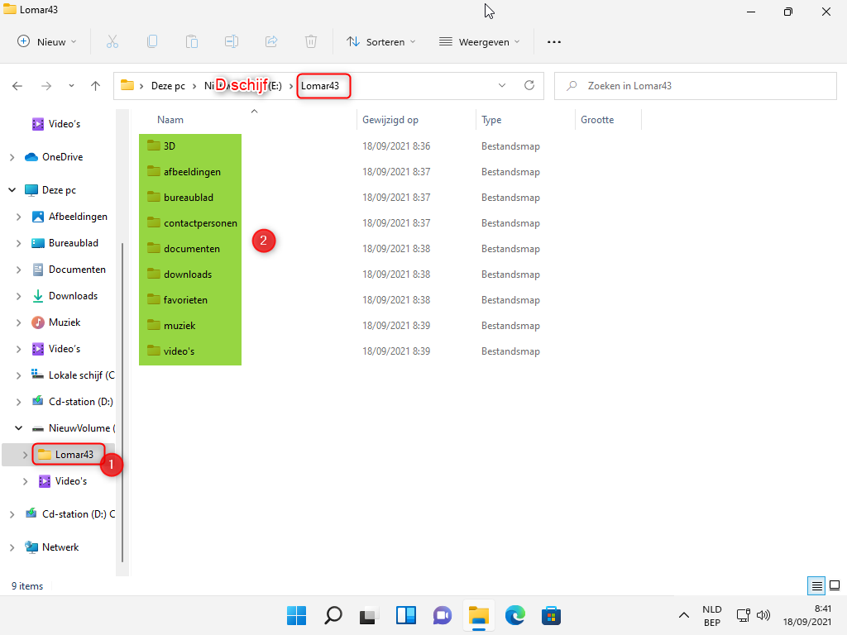Viewport: 847px width, 635px height.
Task: Refresh the folder view
Action: pos(529,85)
